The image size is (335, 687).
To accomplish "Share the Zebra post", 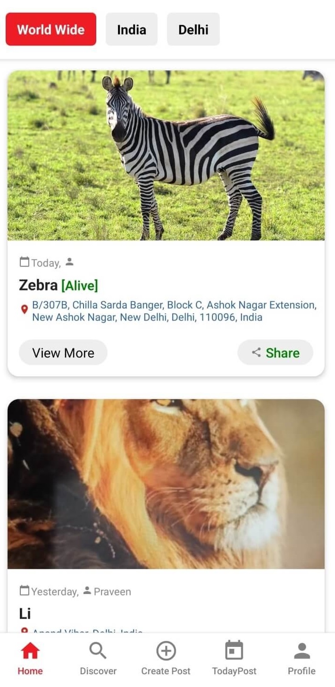I will [276, 353].
